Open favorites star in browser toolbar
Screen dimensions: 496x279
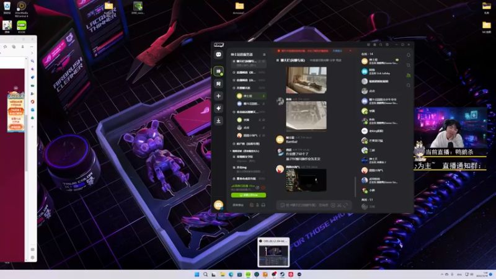coord(6,47)
